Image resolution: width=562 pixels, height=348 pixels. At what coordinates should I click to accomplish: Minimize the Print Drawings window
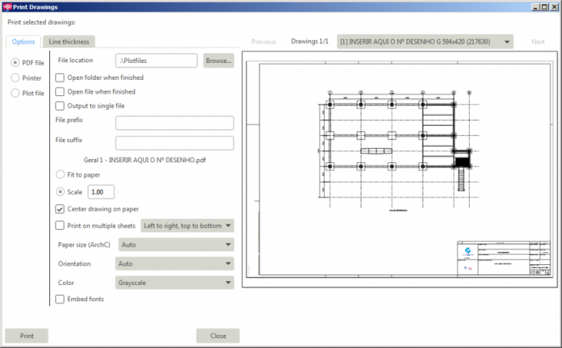point(536,7)
